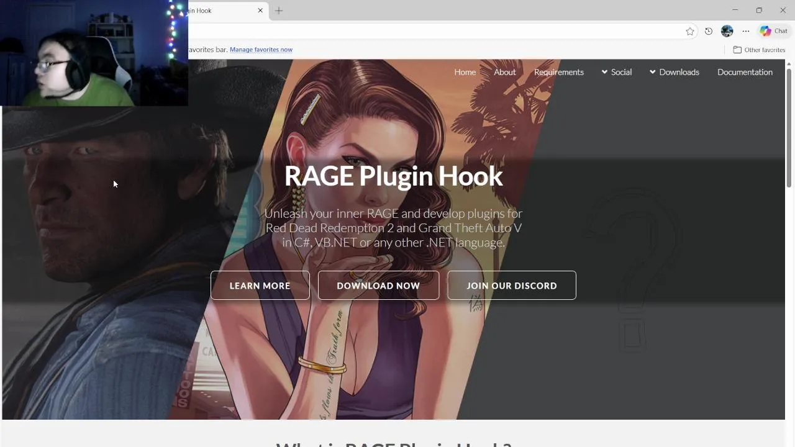Open the Copilot Chat button

(x=774, y=31)
